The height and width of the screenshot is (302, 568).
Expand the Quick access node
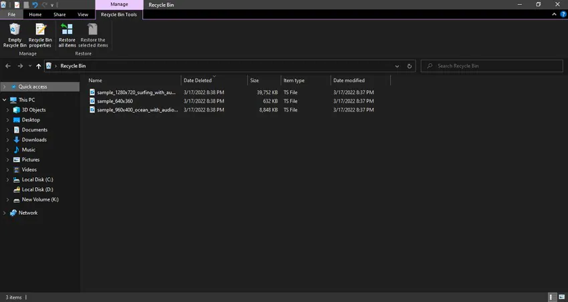coord(5,87)
